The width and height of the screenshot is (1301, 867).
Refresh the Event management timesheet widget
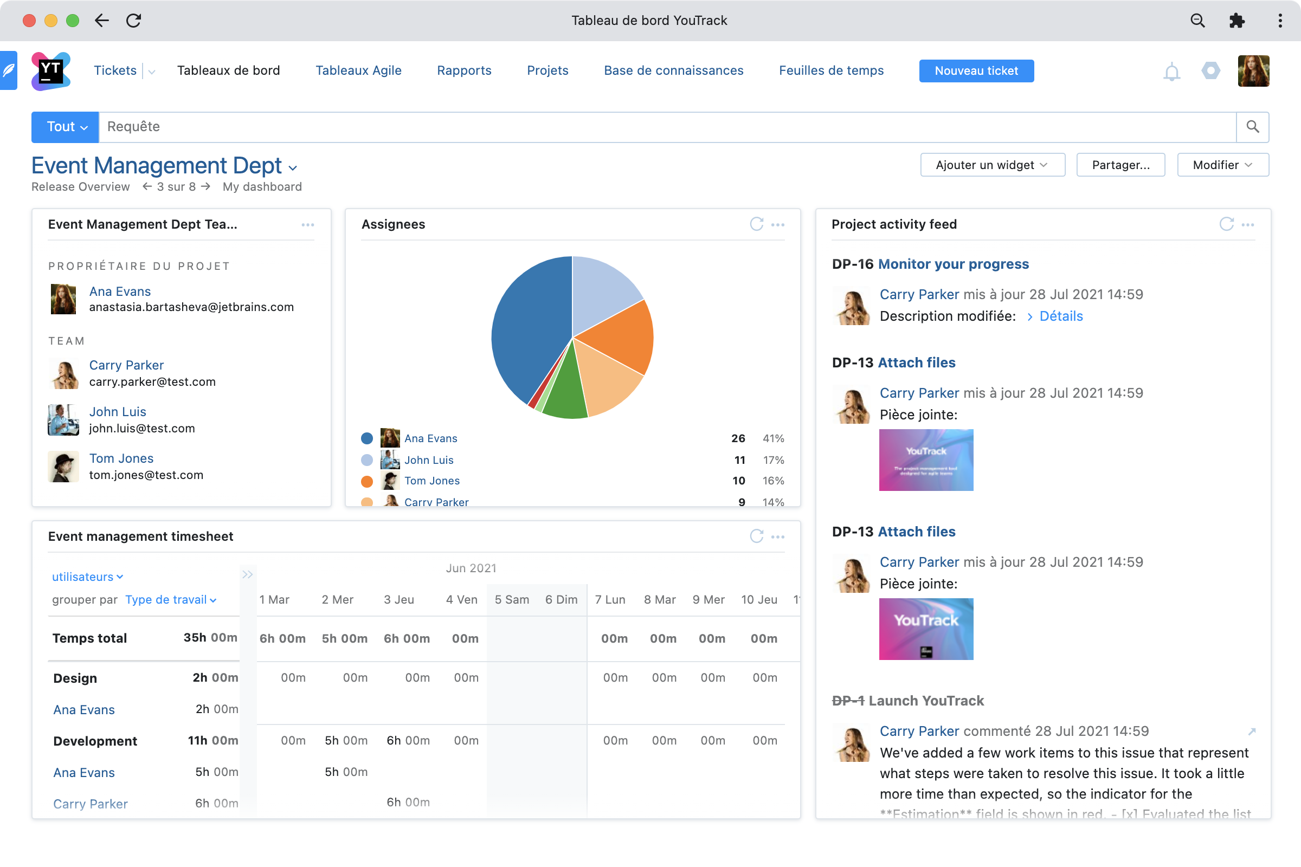tap(756, 536)
